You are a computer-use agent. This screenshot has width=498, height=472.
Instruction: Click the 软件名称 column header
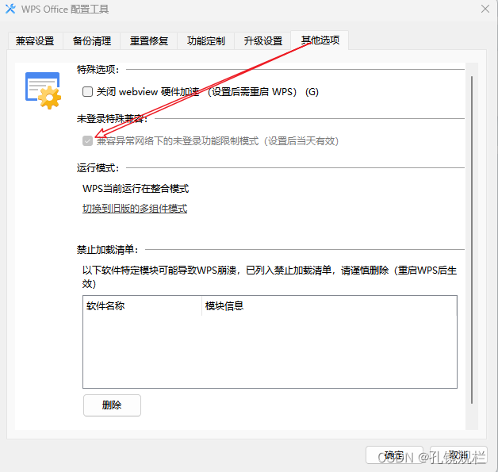(142, 306)
